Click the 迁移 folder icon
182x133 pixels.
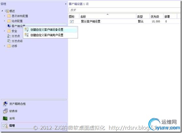tap(9, 46)
